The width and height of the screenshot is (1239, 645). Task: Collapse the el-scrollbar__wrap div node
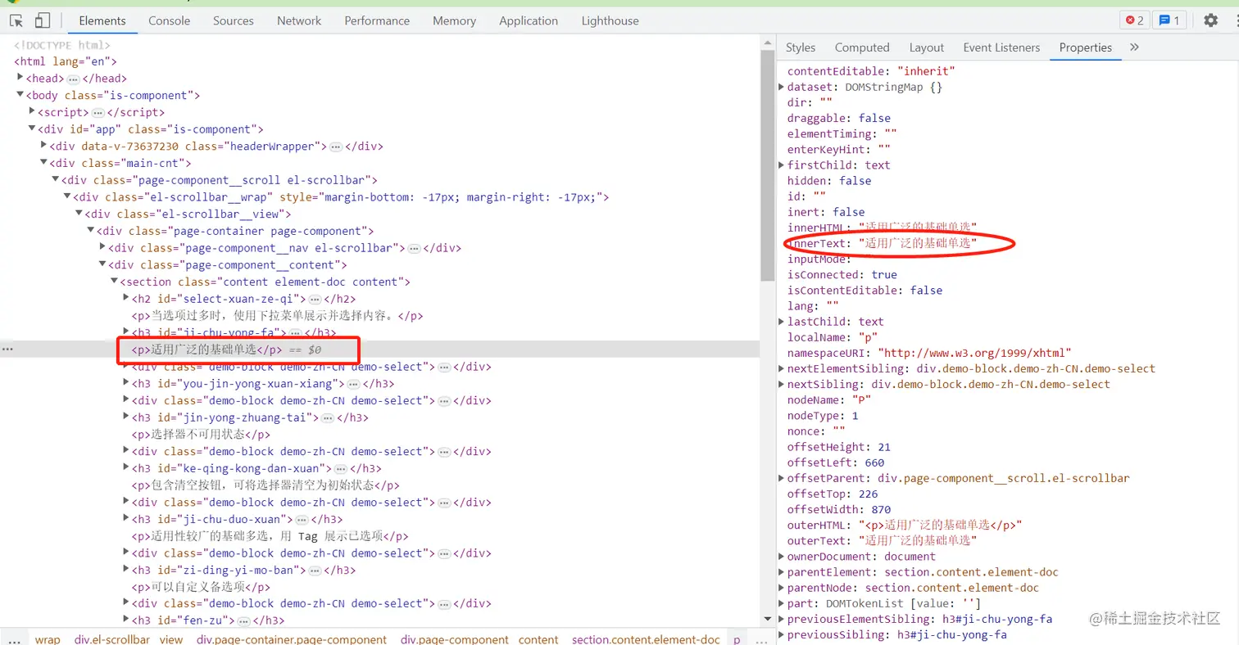click(x=67, y=196)
